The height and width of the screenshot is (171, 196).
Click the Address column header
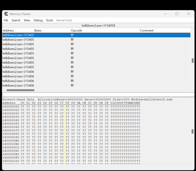click(18, 30)
